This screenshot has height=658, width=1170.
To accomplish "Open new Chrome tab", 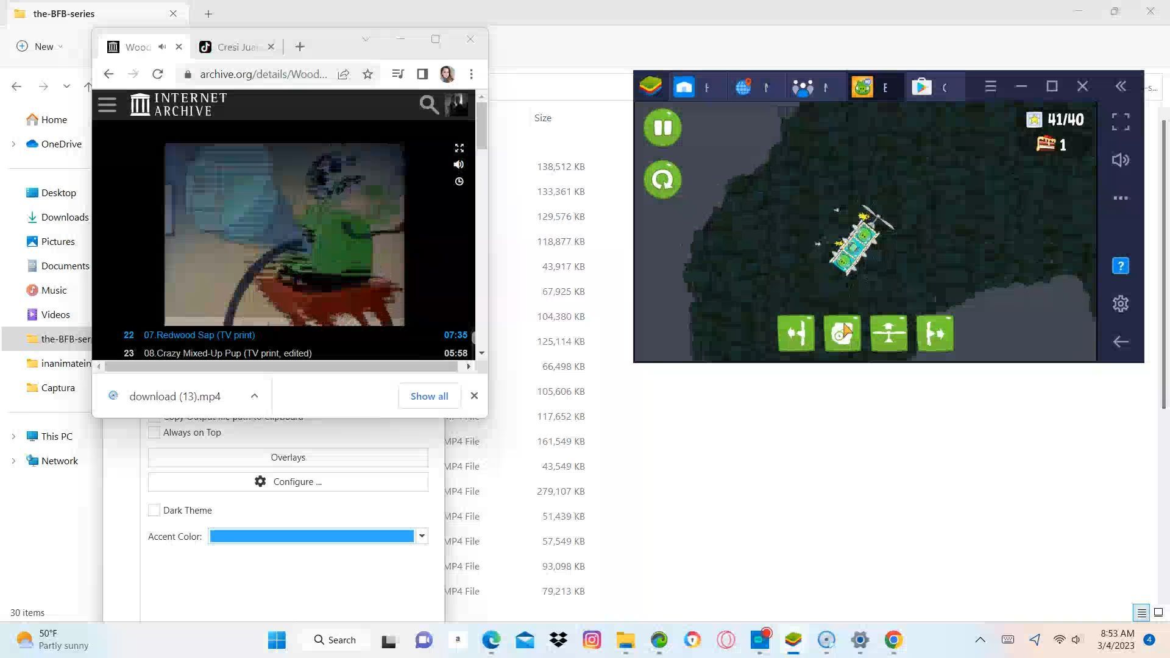I will click(x=300, y=47).
